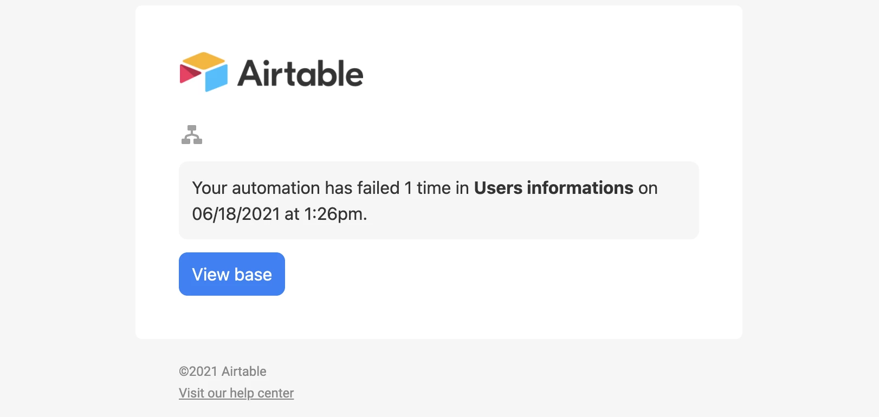Click the ©2021 Airtable copyright text
Viewport: 879px width, 417px height.
[223, 372]
